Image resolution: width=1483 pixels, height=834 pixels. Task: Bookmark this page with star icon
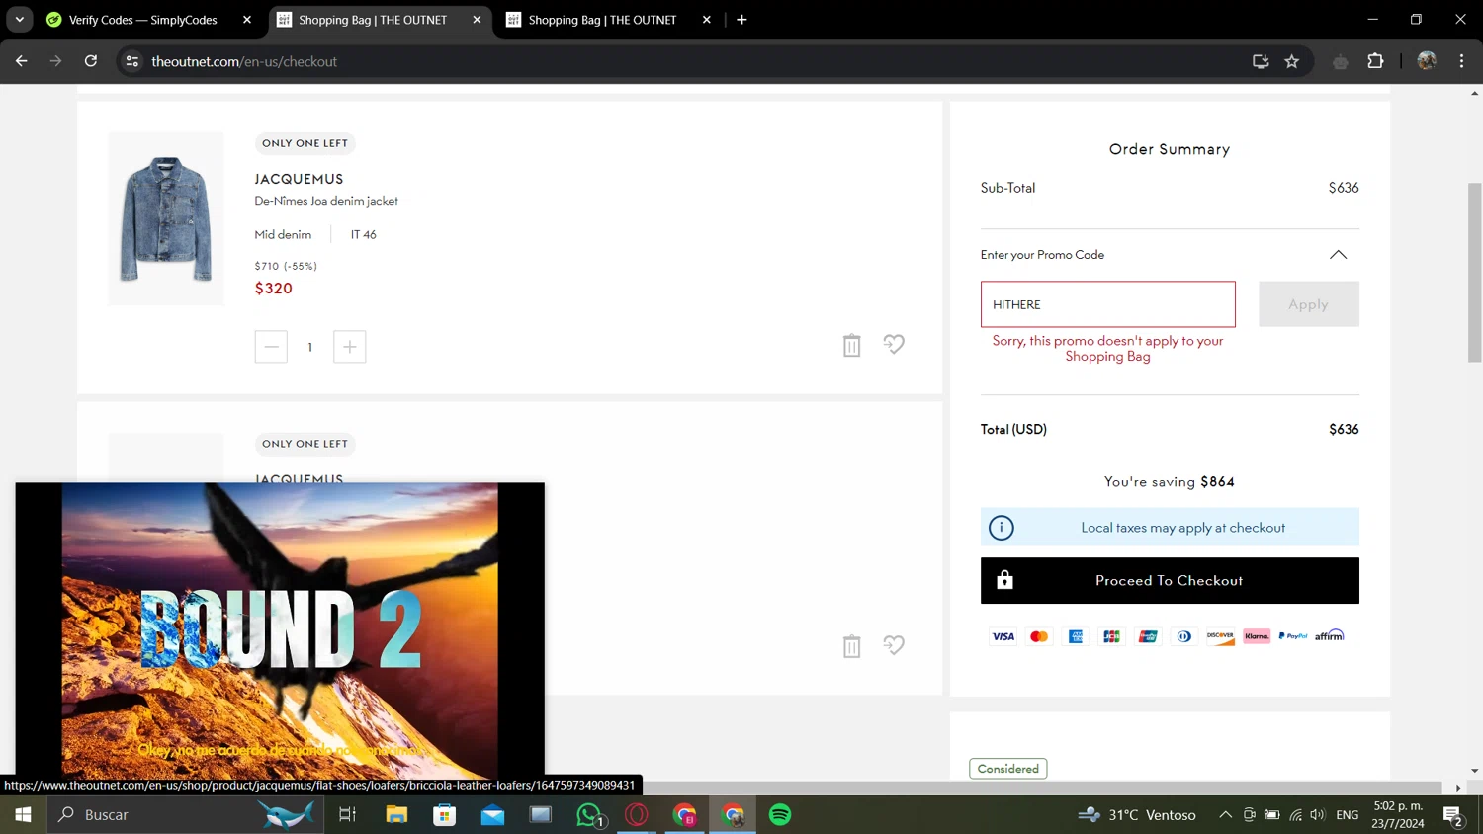1291,61
